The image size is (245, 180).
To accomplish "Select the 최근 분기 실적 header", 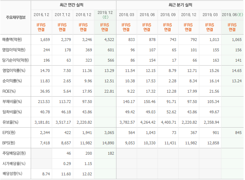I will click(x=180, y=5).
